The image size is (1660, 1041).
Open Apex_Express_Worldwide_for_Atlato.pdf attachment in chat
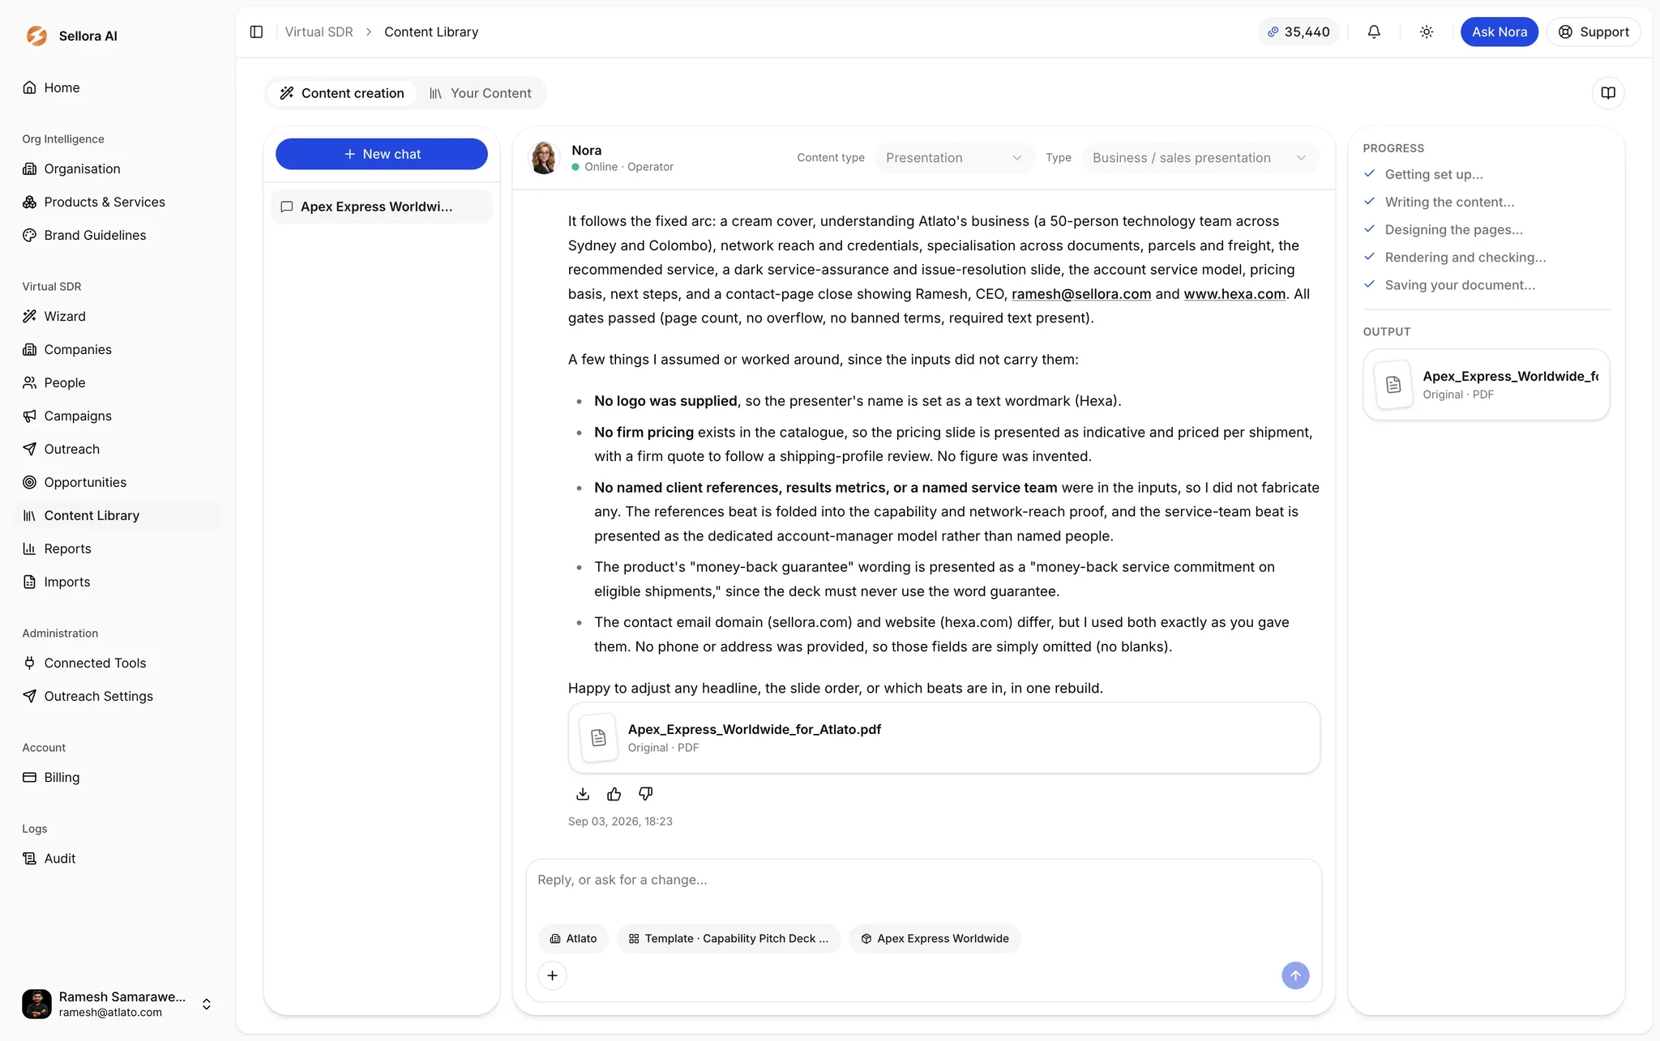click(x=944, y=738)
